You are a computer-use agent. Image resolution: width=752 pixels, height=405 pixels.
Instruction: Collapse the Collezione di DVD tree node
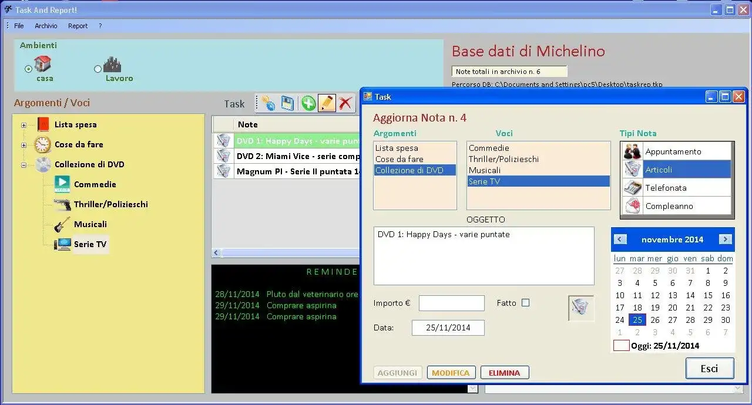pos(23,165)
